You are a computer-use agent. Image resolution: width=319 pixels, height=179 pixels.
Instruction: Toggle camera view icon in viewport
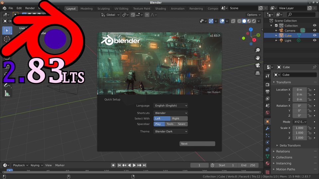click(x=258, y=65)
